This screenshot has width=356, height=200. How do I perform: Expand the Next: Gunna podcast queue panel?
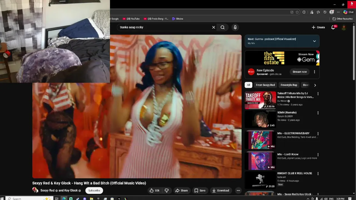(x=314, y=41)
